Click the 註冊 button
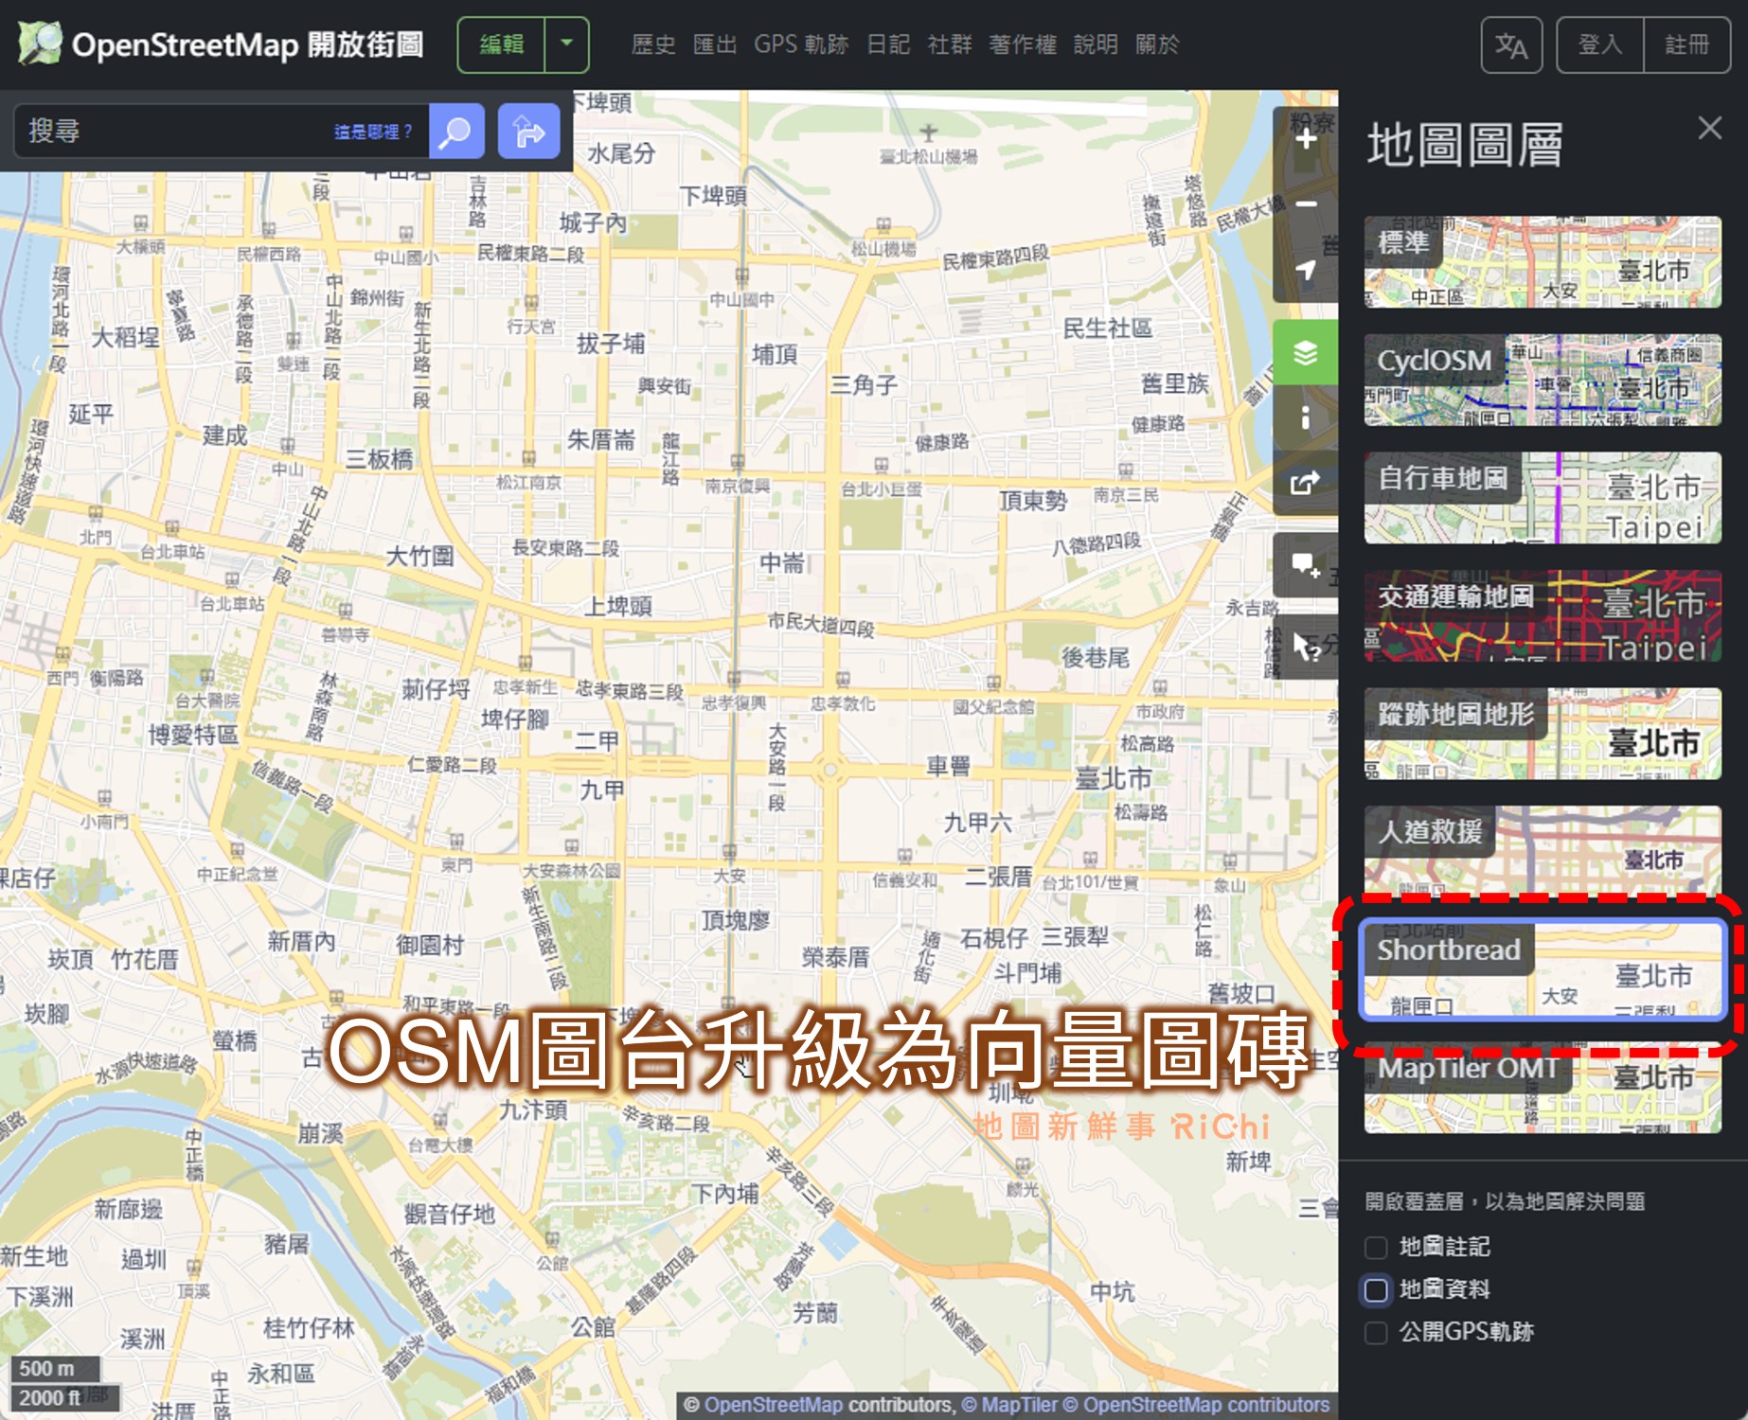The height and width of the screenshot is (1420, 1748). tap(1687, 44)
